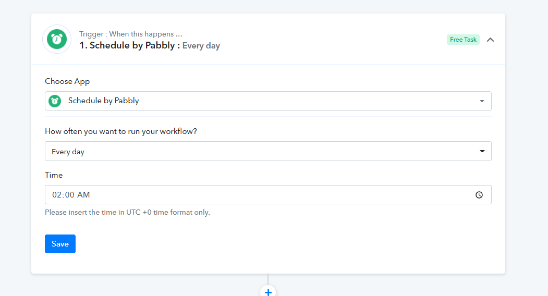Screen dimensions: 548x296
Task: Click the step title Schedule by Pabbly
Action: point(132,45)
